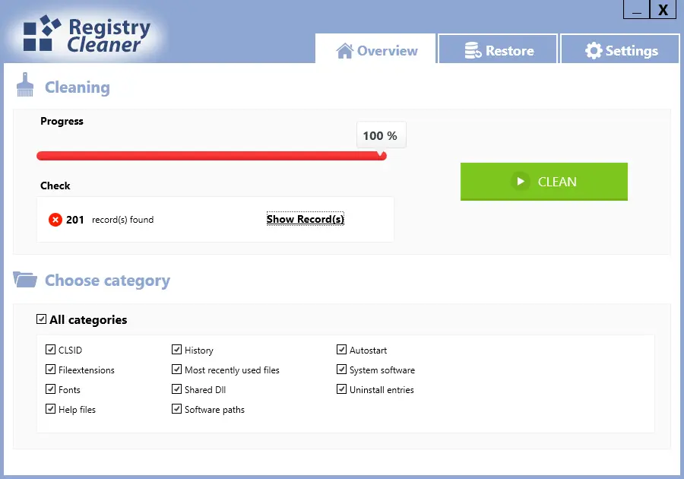Image resolution: width=684 pixels, height=479 pixels.
Task: Uncheck the Autostart category
Action: click(x=341, y=350)
